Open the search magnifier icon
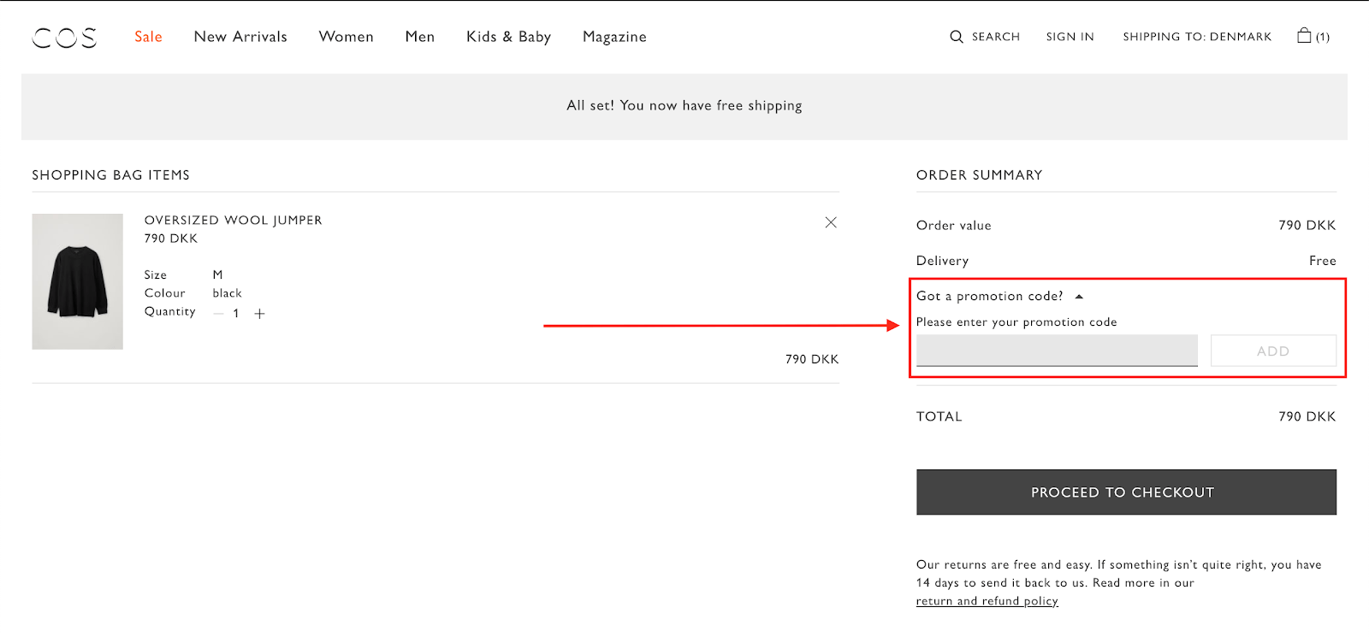 click(957, 37)
